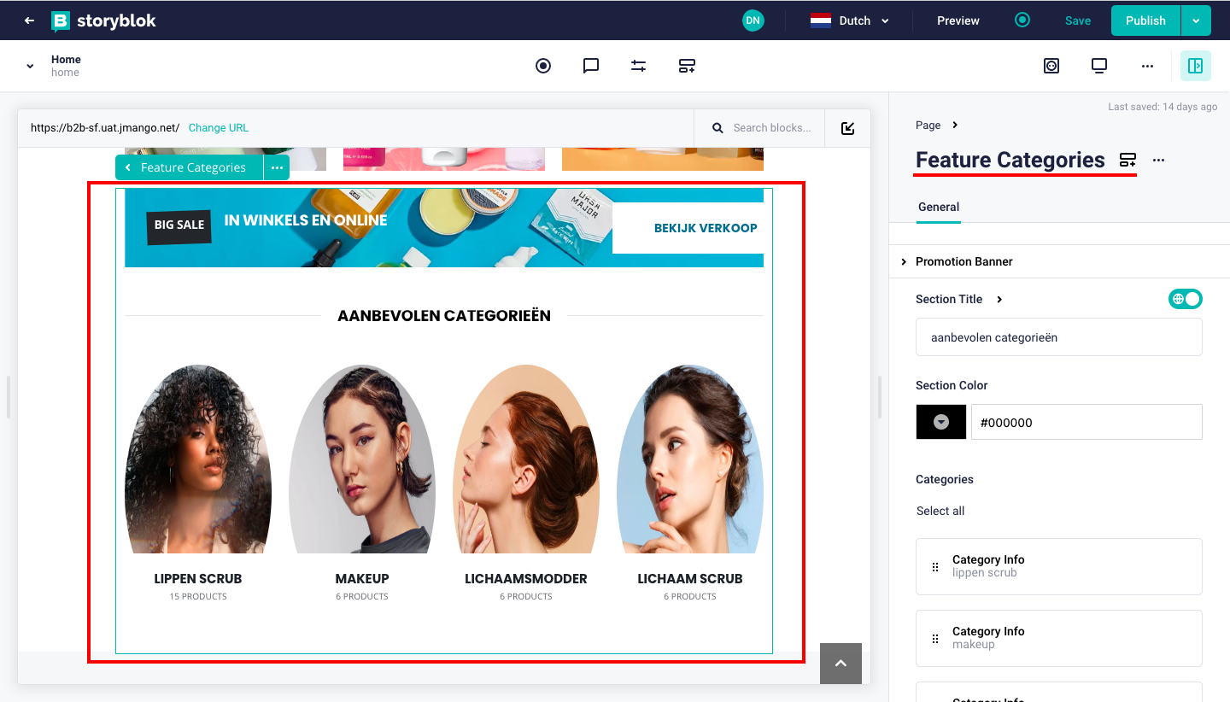Open the sliders settings icon in toolbar
This screenshot has width=1230, height=702.
tap(638, 66)
